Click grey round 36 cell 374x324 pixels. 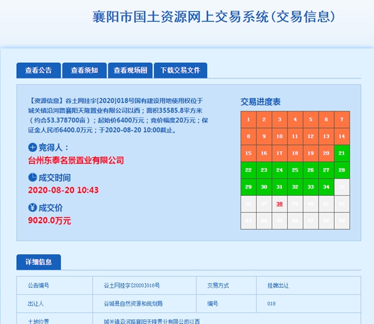[249, 204]
